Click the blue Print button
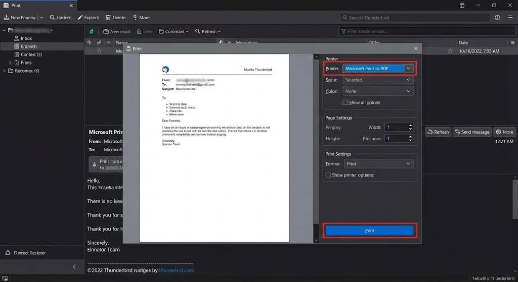This screenshot has height=282, width=518. click(x=369, y=231)
